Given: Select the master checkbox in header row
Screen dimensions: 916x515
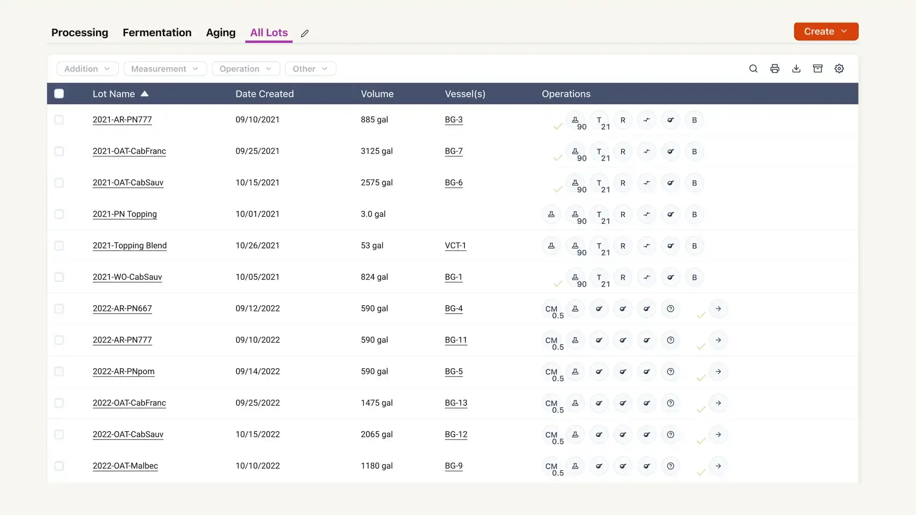Looking at the screenshot, I should [x=59, y=93].
